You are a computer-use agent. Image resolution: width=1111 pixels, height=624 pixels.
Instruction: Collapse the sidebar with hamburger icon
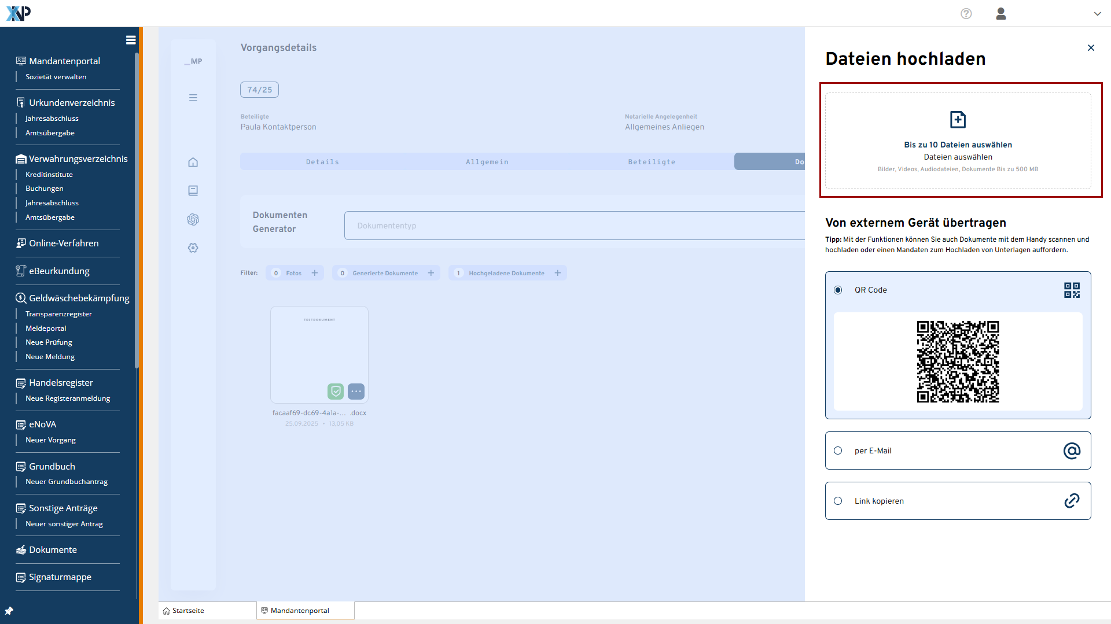[131, 40]
